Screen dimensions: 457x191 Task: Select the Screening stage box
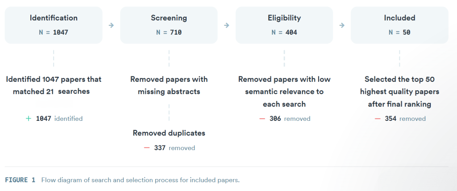pyautogui.click(x=169, y=25)
